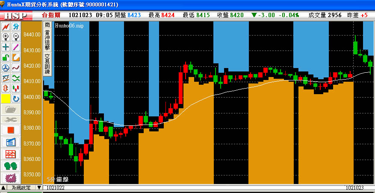Click the 昨差 +5 value
This screenshot has width=375, height=193.
pyautogui.click(x=357, y=15)
